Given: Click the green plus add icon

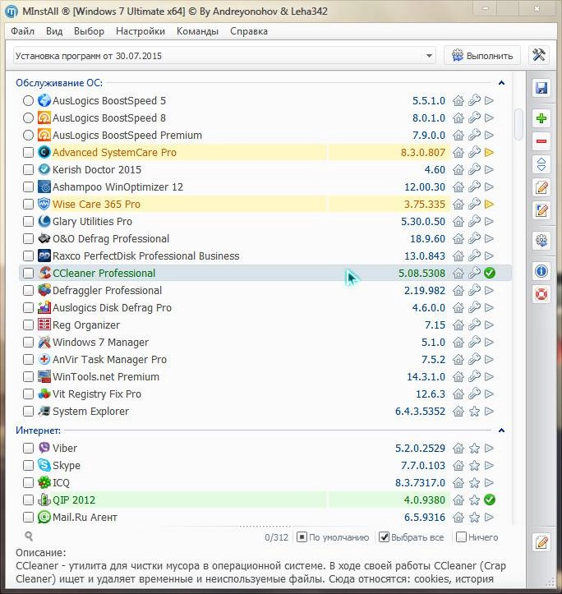Looking at the screenshot, I should click(541, 118).
